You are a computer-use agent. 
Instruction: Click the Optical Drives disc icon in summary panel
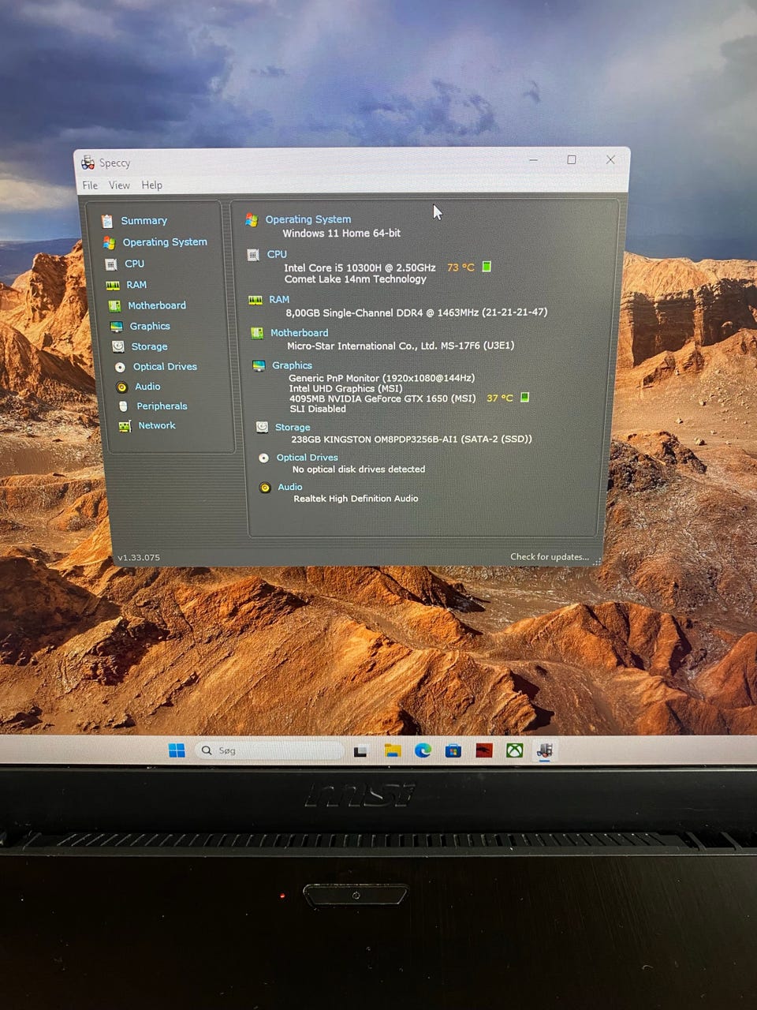(x=263, y=458)
